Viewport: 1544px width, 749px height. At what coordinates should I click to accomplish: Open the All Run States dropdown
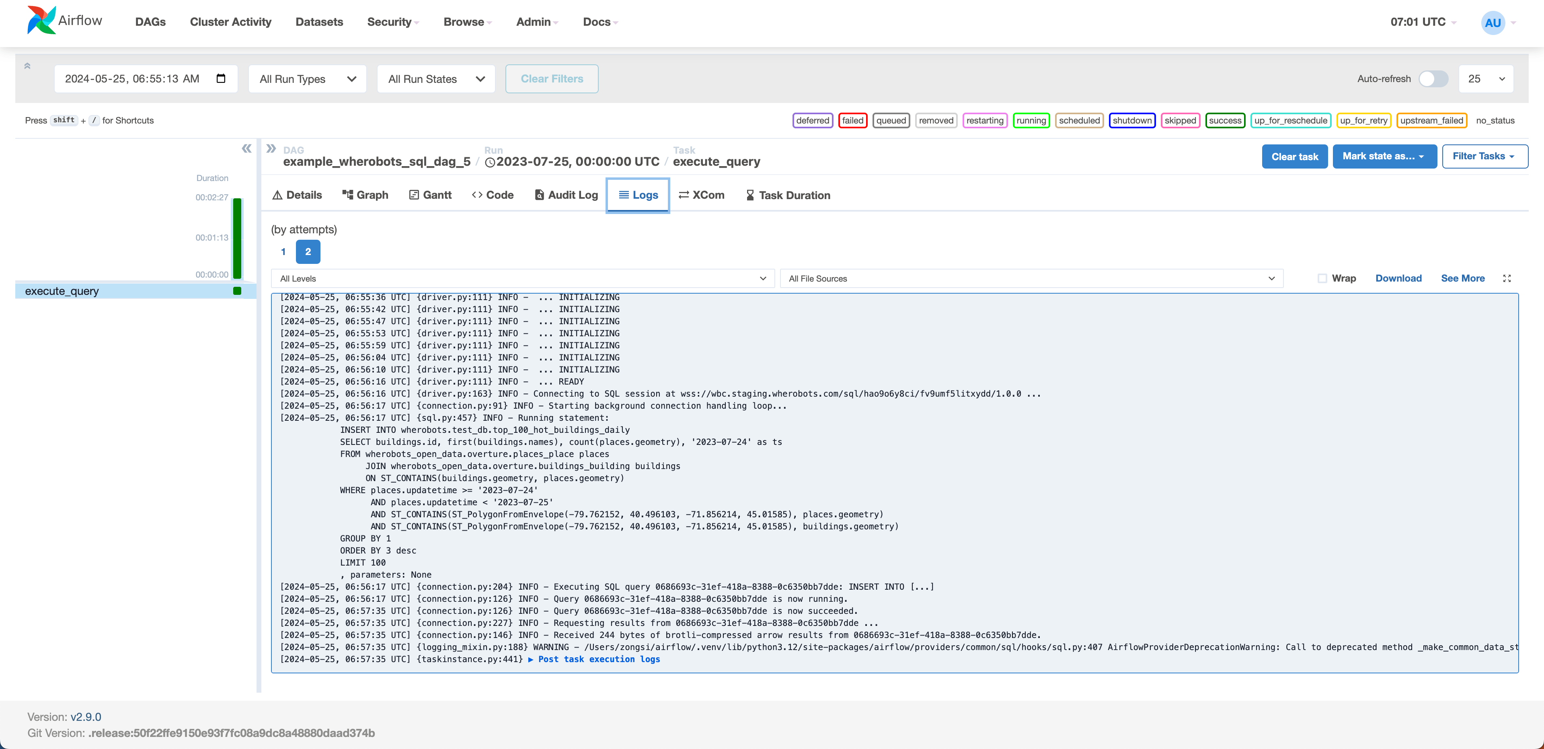[x=436, y=78]
